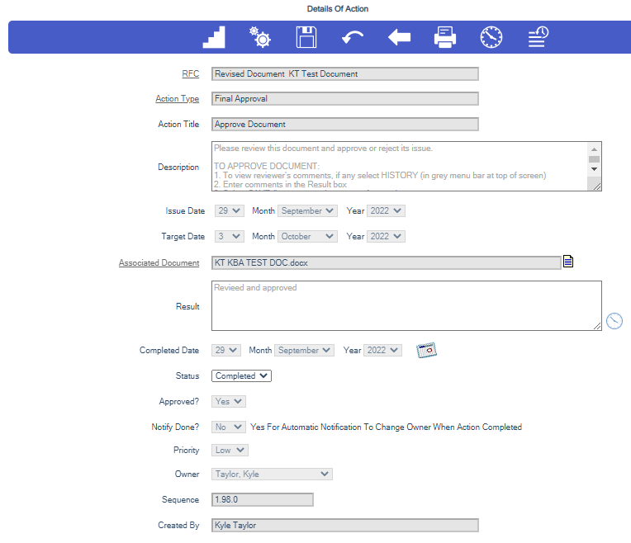
Task: Open the Notify Done dropdown
Action: [x=229, y=427]
